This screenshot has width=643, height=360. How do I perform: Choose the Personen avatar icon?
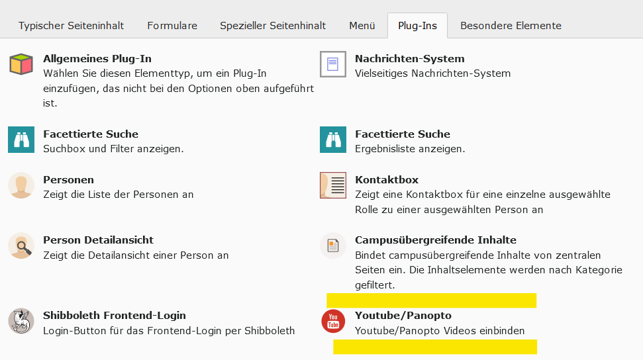pos(21,185)
